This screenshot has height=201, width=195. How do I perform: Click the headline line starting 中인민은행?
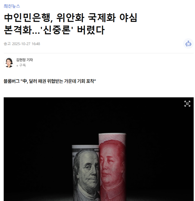pos(70,17)
